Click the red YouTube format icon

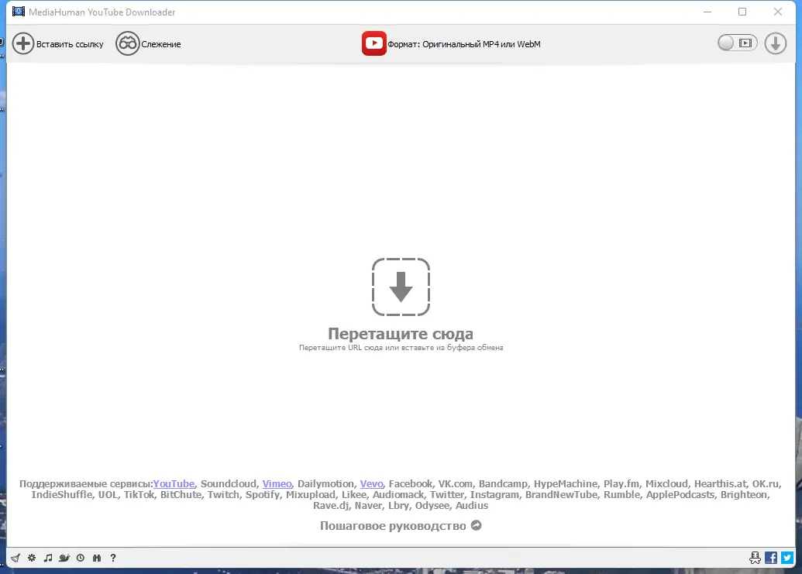coord(374,43)
